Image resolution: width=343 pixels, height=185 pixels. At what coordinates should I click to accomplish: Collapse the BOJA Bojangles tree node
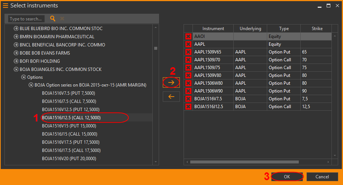point(16,69)
